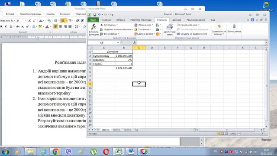Click merged header cell 'Депозит'
Viewport: 277px width, 156px height.
click(113, 52)
